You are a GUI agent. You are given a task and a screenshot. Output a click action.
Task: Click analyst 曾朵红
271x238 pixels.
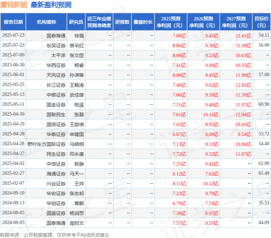(77, 46)
